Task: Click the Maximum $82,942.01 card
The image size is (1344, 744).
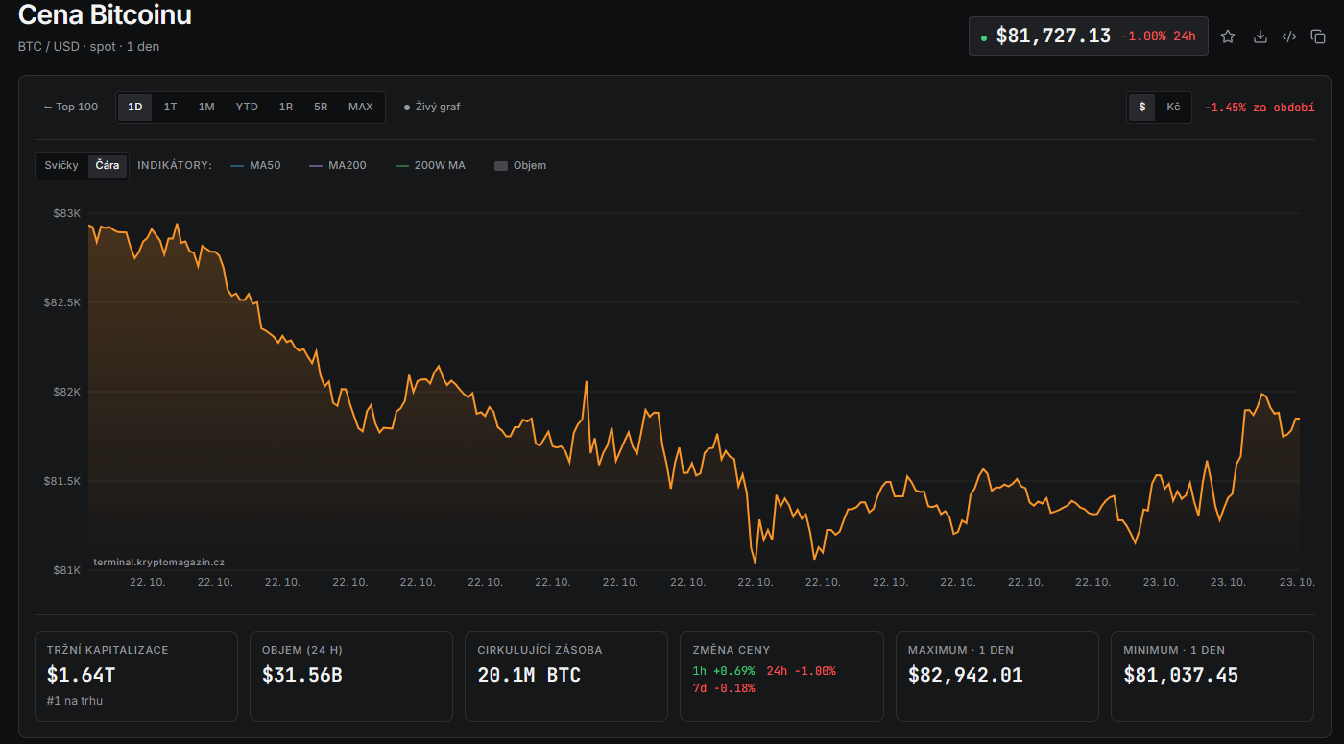Action: tap(996, 676)
